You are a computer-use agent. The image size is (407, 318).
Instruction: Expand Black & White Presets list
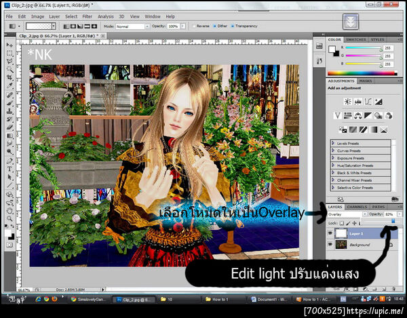click(333, 173)
